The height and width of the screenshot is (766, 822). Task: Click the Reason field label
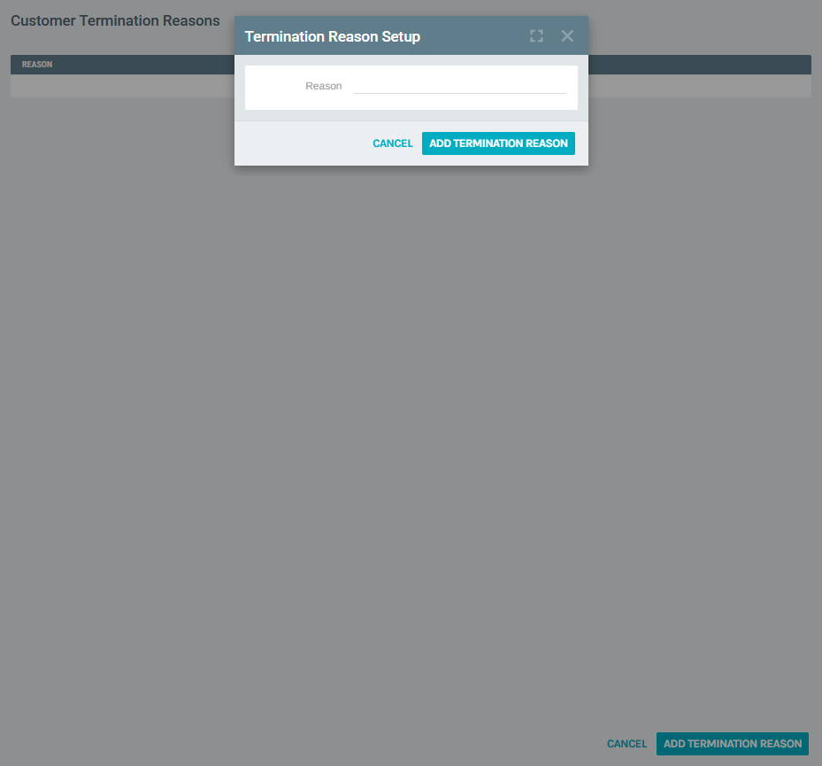pyautogui.click(x=324, y=86)
